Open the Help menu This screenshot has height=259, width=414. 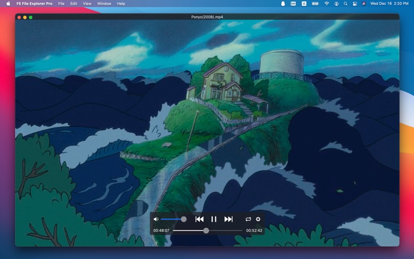pos(121,4)
